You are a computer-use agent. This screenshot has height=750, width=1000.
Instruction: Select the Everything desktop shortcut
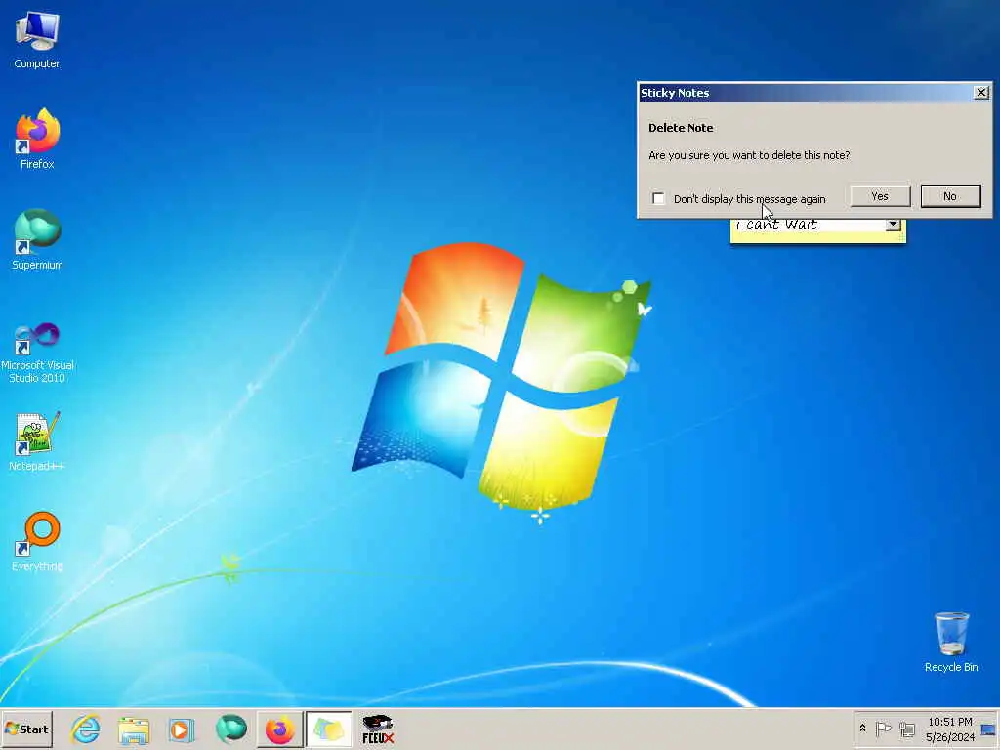(x=37, y=541)
